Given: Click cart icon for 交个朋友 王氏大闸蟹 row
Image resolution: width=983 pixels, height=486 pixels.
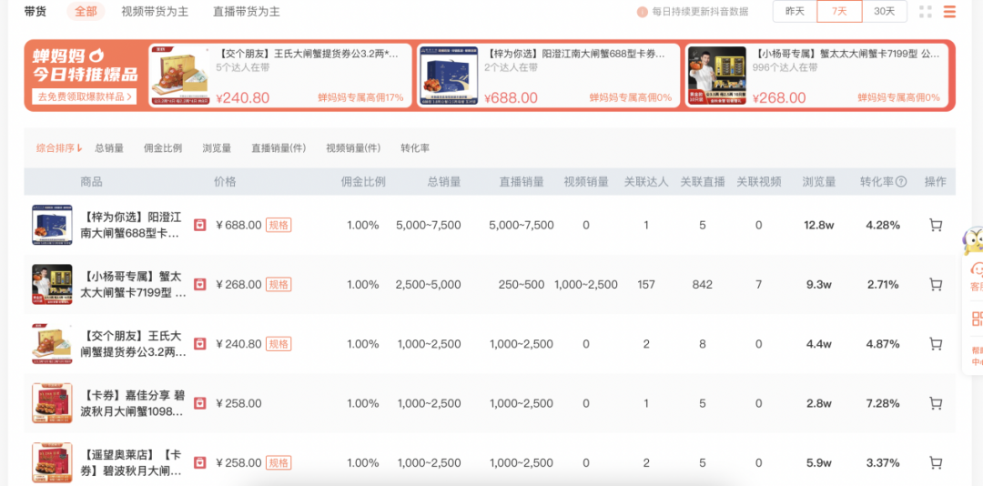Looking at the screenshot, I should (935, 344).
